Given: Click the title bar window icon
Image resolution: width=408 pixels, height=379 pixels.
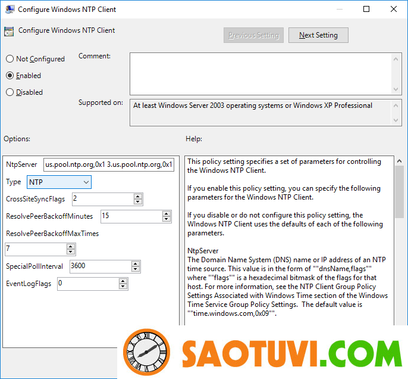Looking at the screenshot, I should point(10,9).
